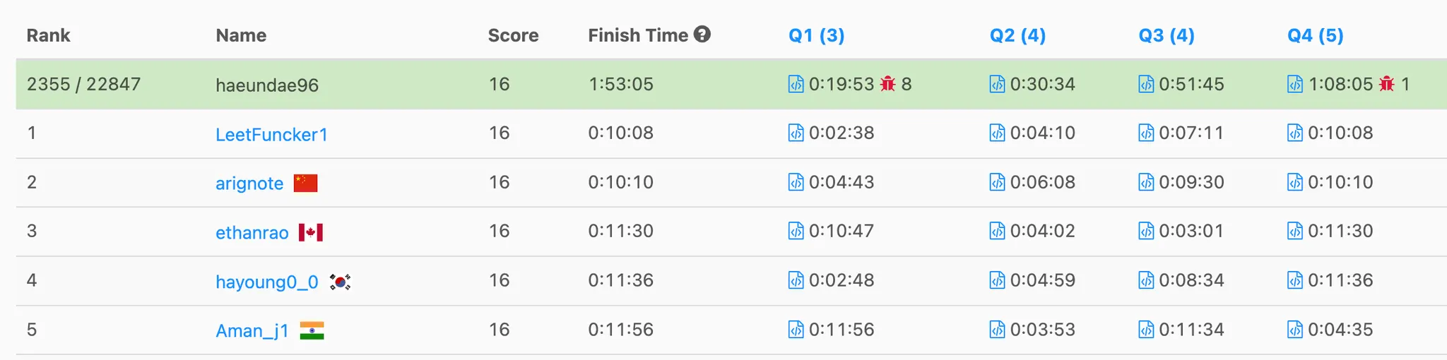
Task: Open hayoung0_0's Q4 code icon
Action: [1294, 280]
